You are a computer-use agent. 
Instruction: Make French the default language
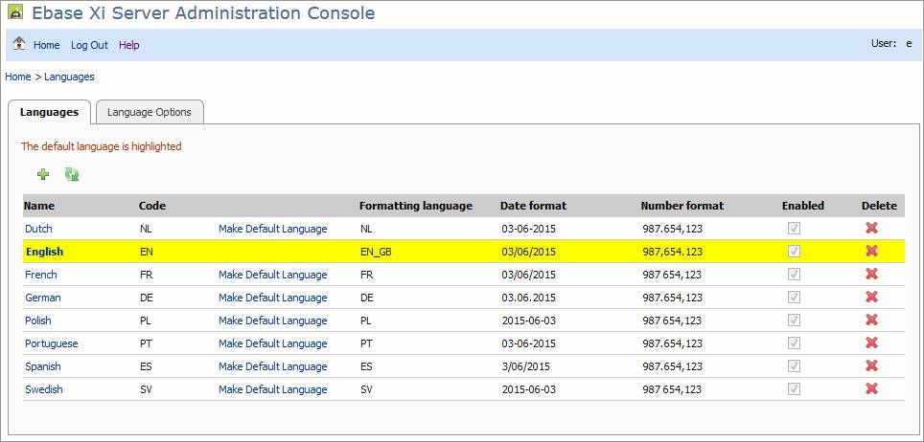point(273,275)
